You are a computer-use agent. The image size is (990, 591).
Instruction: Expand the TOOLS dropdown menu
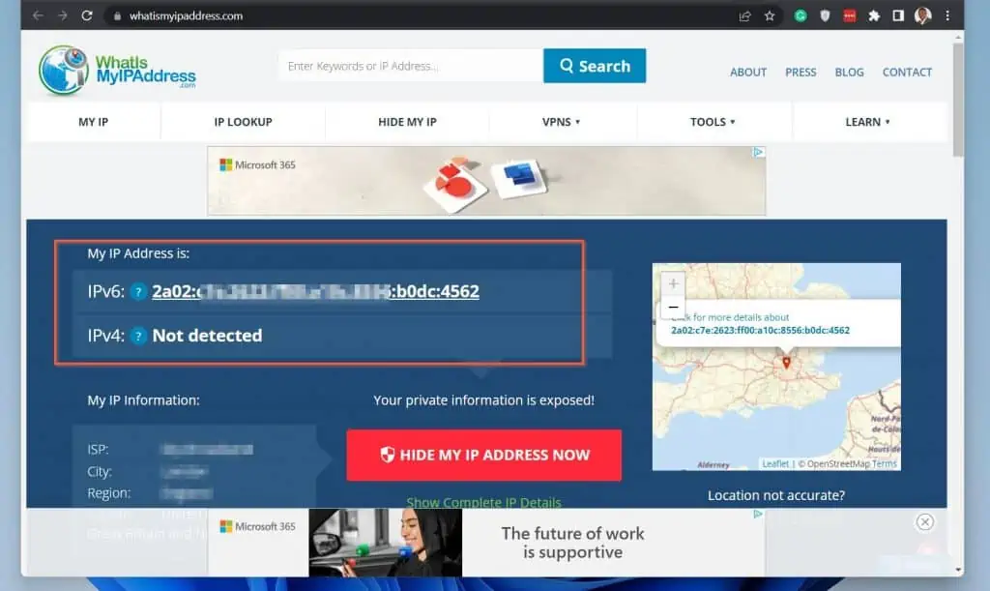(x=713, y=122)
